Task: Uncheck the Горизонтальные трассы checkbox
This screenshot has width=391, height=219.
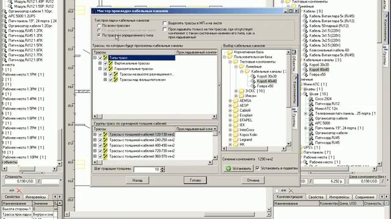Action: click(x=105, y=69)
